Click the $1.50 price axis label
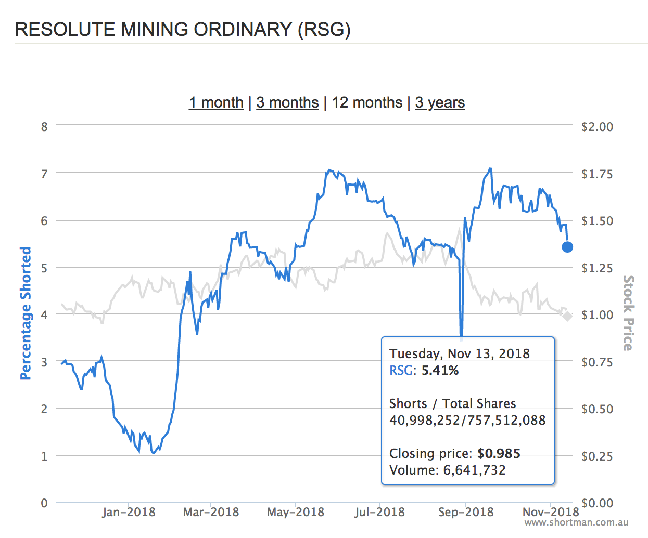The width and height of the screenshot is (648, 538). 597,220
